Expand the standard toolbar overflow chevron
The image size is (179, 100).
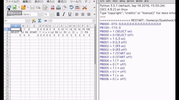coord(95,7)
